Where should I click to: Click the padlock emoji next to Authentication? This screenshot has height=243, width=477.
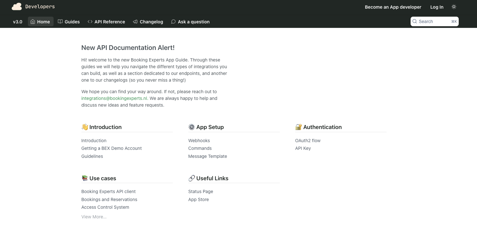click(298, 127)
